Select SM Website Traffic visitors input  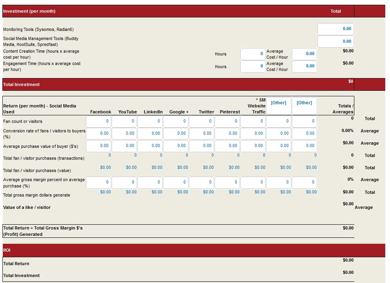tap(253, 121)
